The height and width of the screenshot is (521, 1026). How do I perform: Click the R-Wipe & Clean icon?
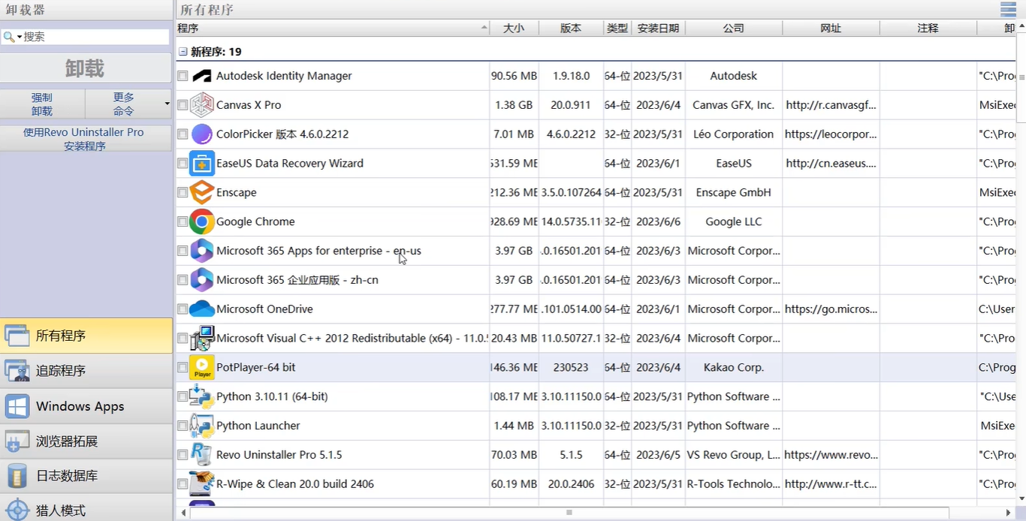pos(202,483)
